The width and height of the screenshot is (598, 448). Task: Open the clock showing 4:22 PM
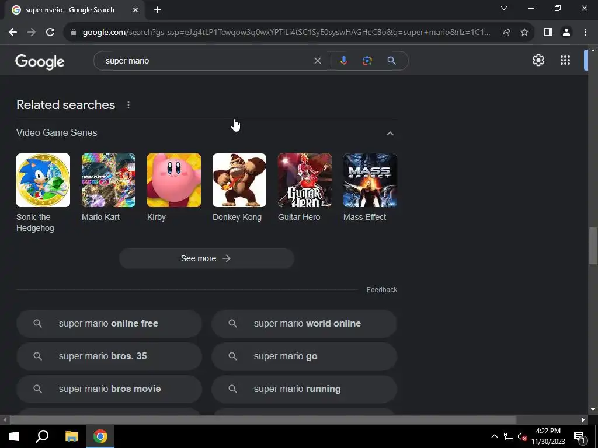548,436
